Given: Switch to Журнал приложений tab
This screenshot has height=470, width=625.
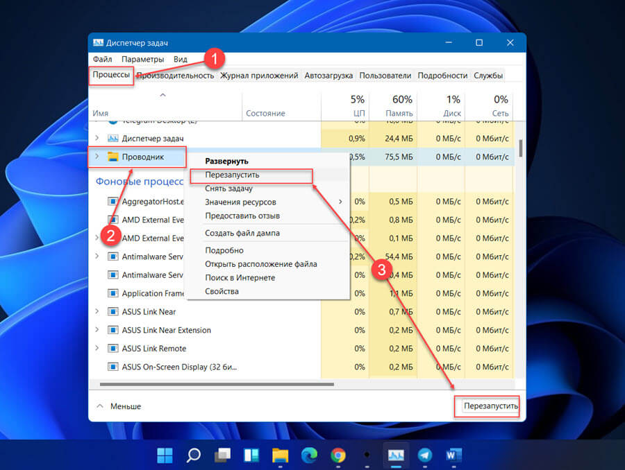Looking at the screenshot, I should coord(259,76).
